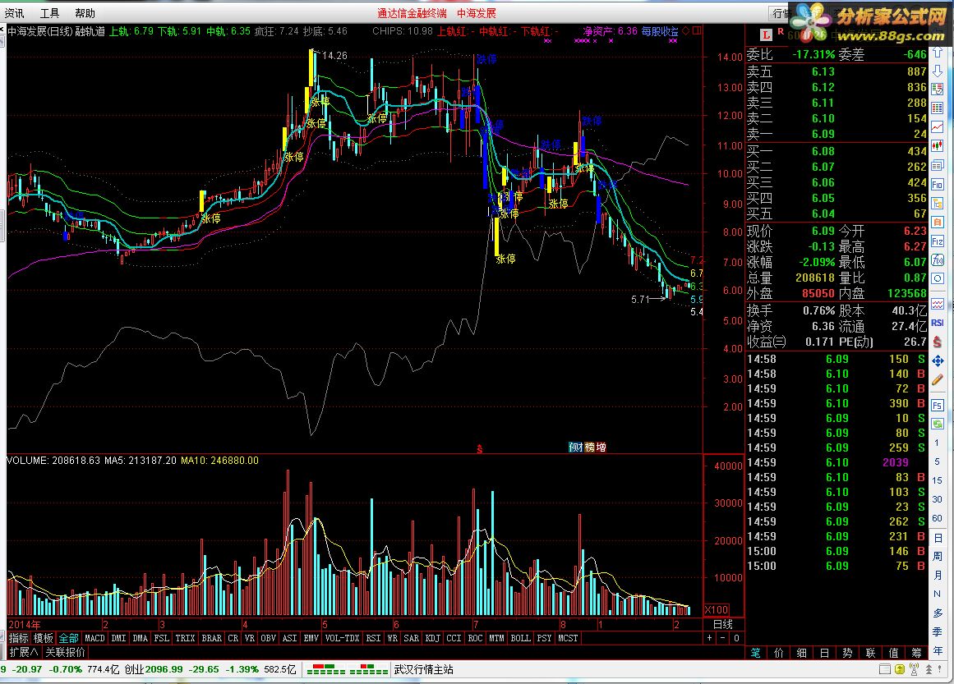Select the 全部 tab
954x684 pixels.
69,638
